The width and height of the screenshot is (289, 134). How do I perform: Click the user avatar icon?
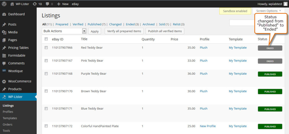point(285,4)
